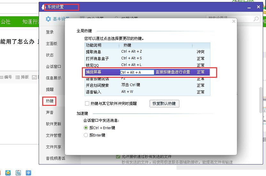Select 提醒 in the sidebar
The width and height of the screenshot is (266, 176).
click(50, 90)
